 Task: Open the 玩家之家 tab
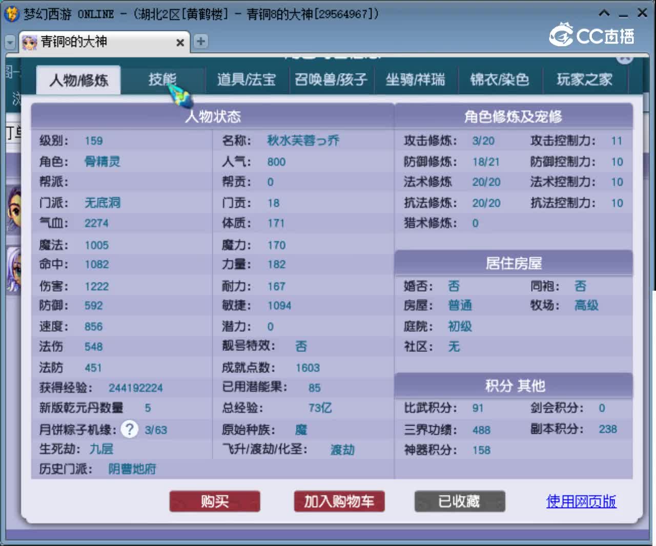pos(585,79)
